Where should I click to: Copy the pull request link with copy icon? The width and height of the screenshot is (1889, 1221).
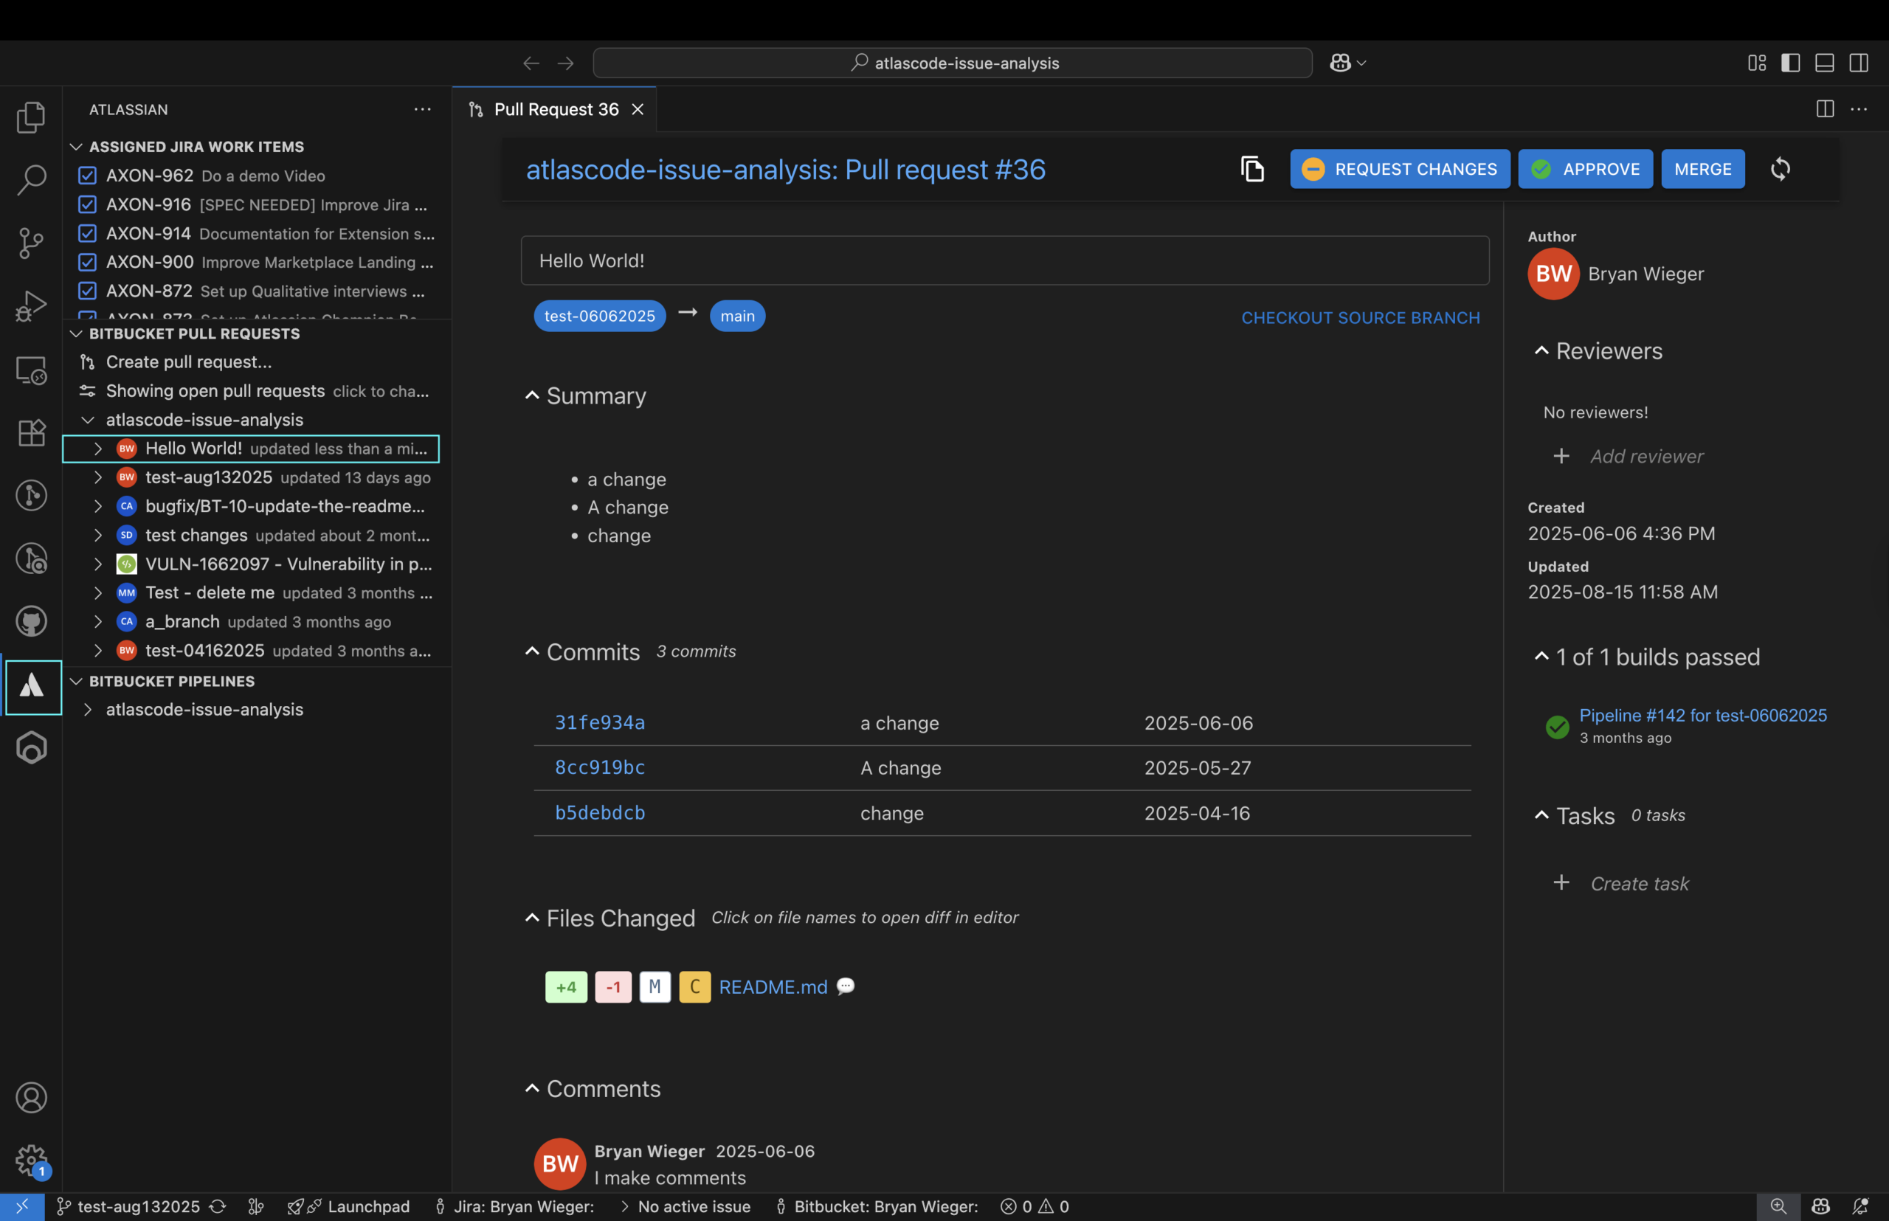coord(1251,169)
